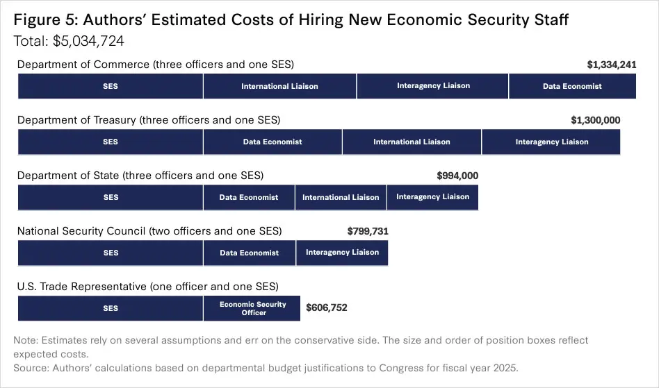Select the $1,334,241 Commerce cost label
659x388 pixels.
point(612,65)
